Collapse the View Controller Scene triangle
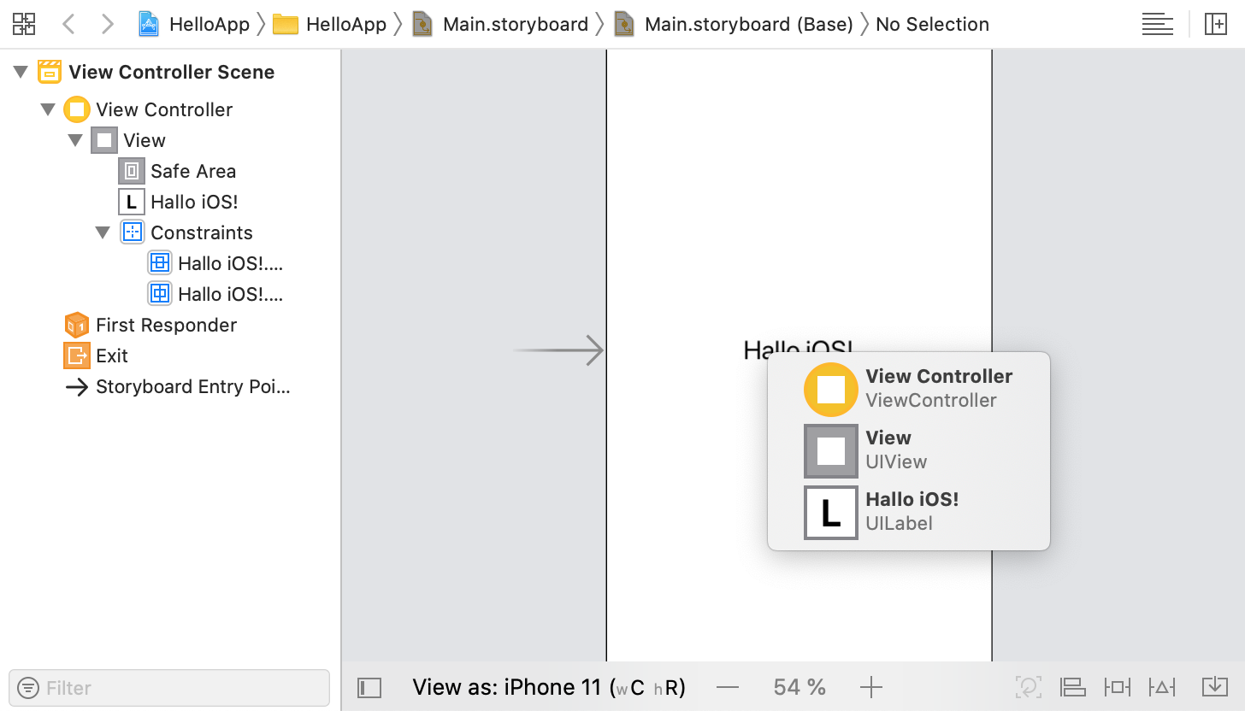Viewport: 1245px width, 711px height. (21, 73)
